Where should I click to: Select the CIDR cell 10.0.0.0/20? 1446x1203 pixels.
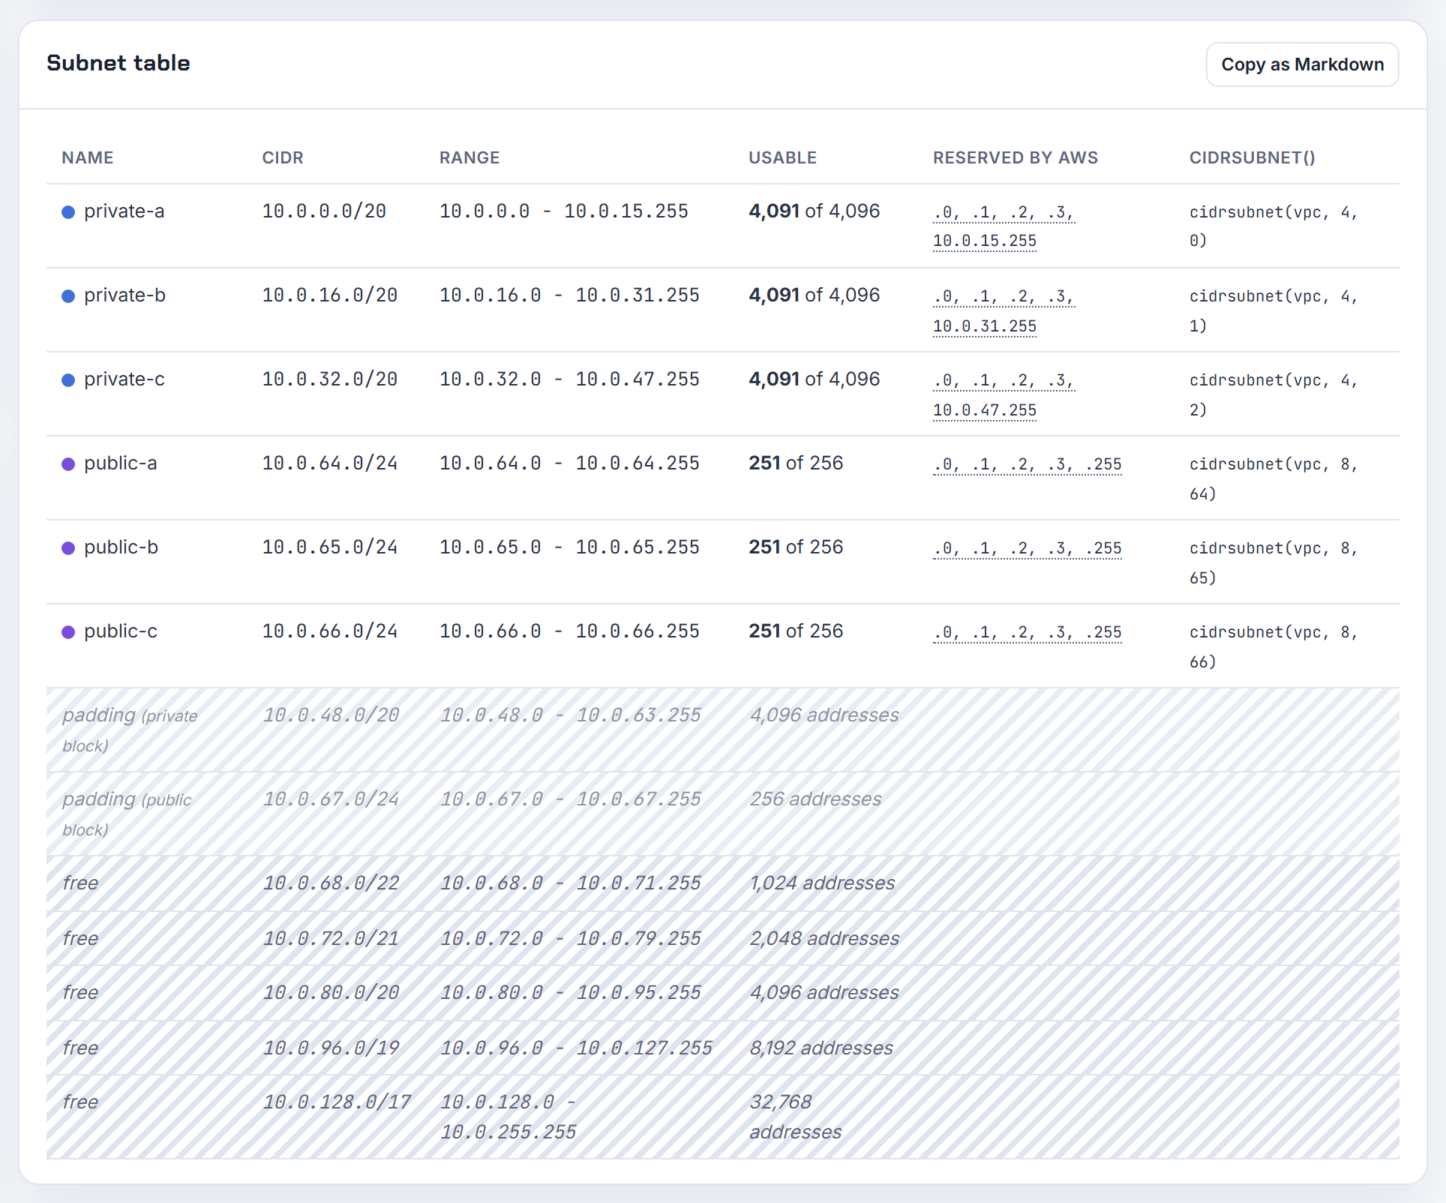[324, 211]
